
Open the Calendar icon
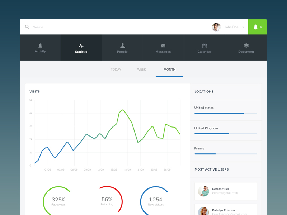[204, 46]
